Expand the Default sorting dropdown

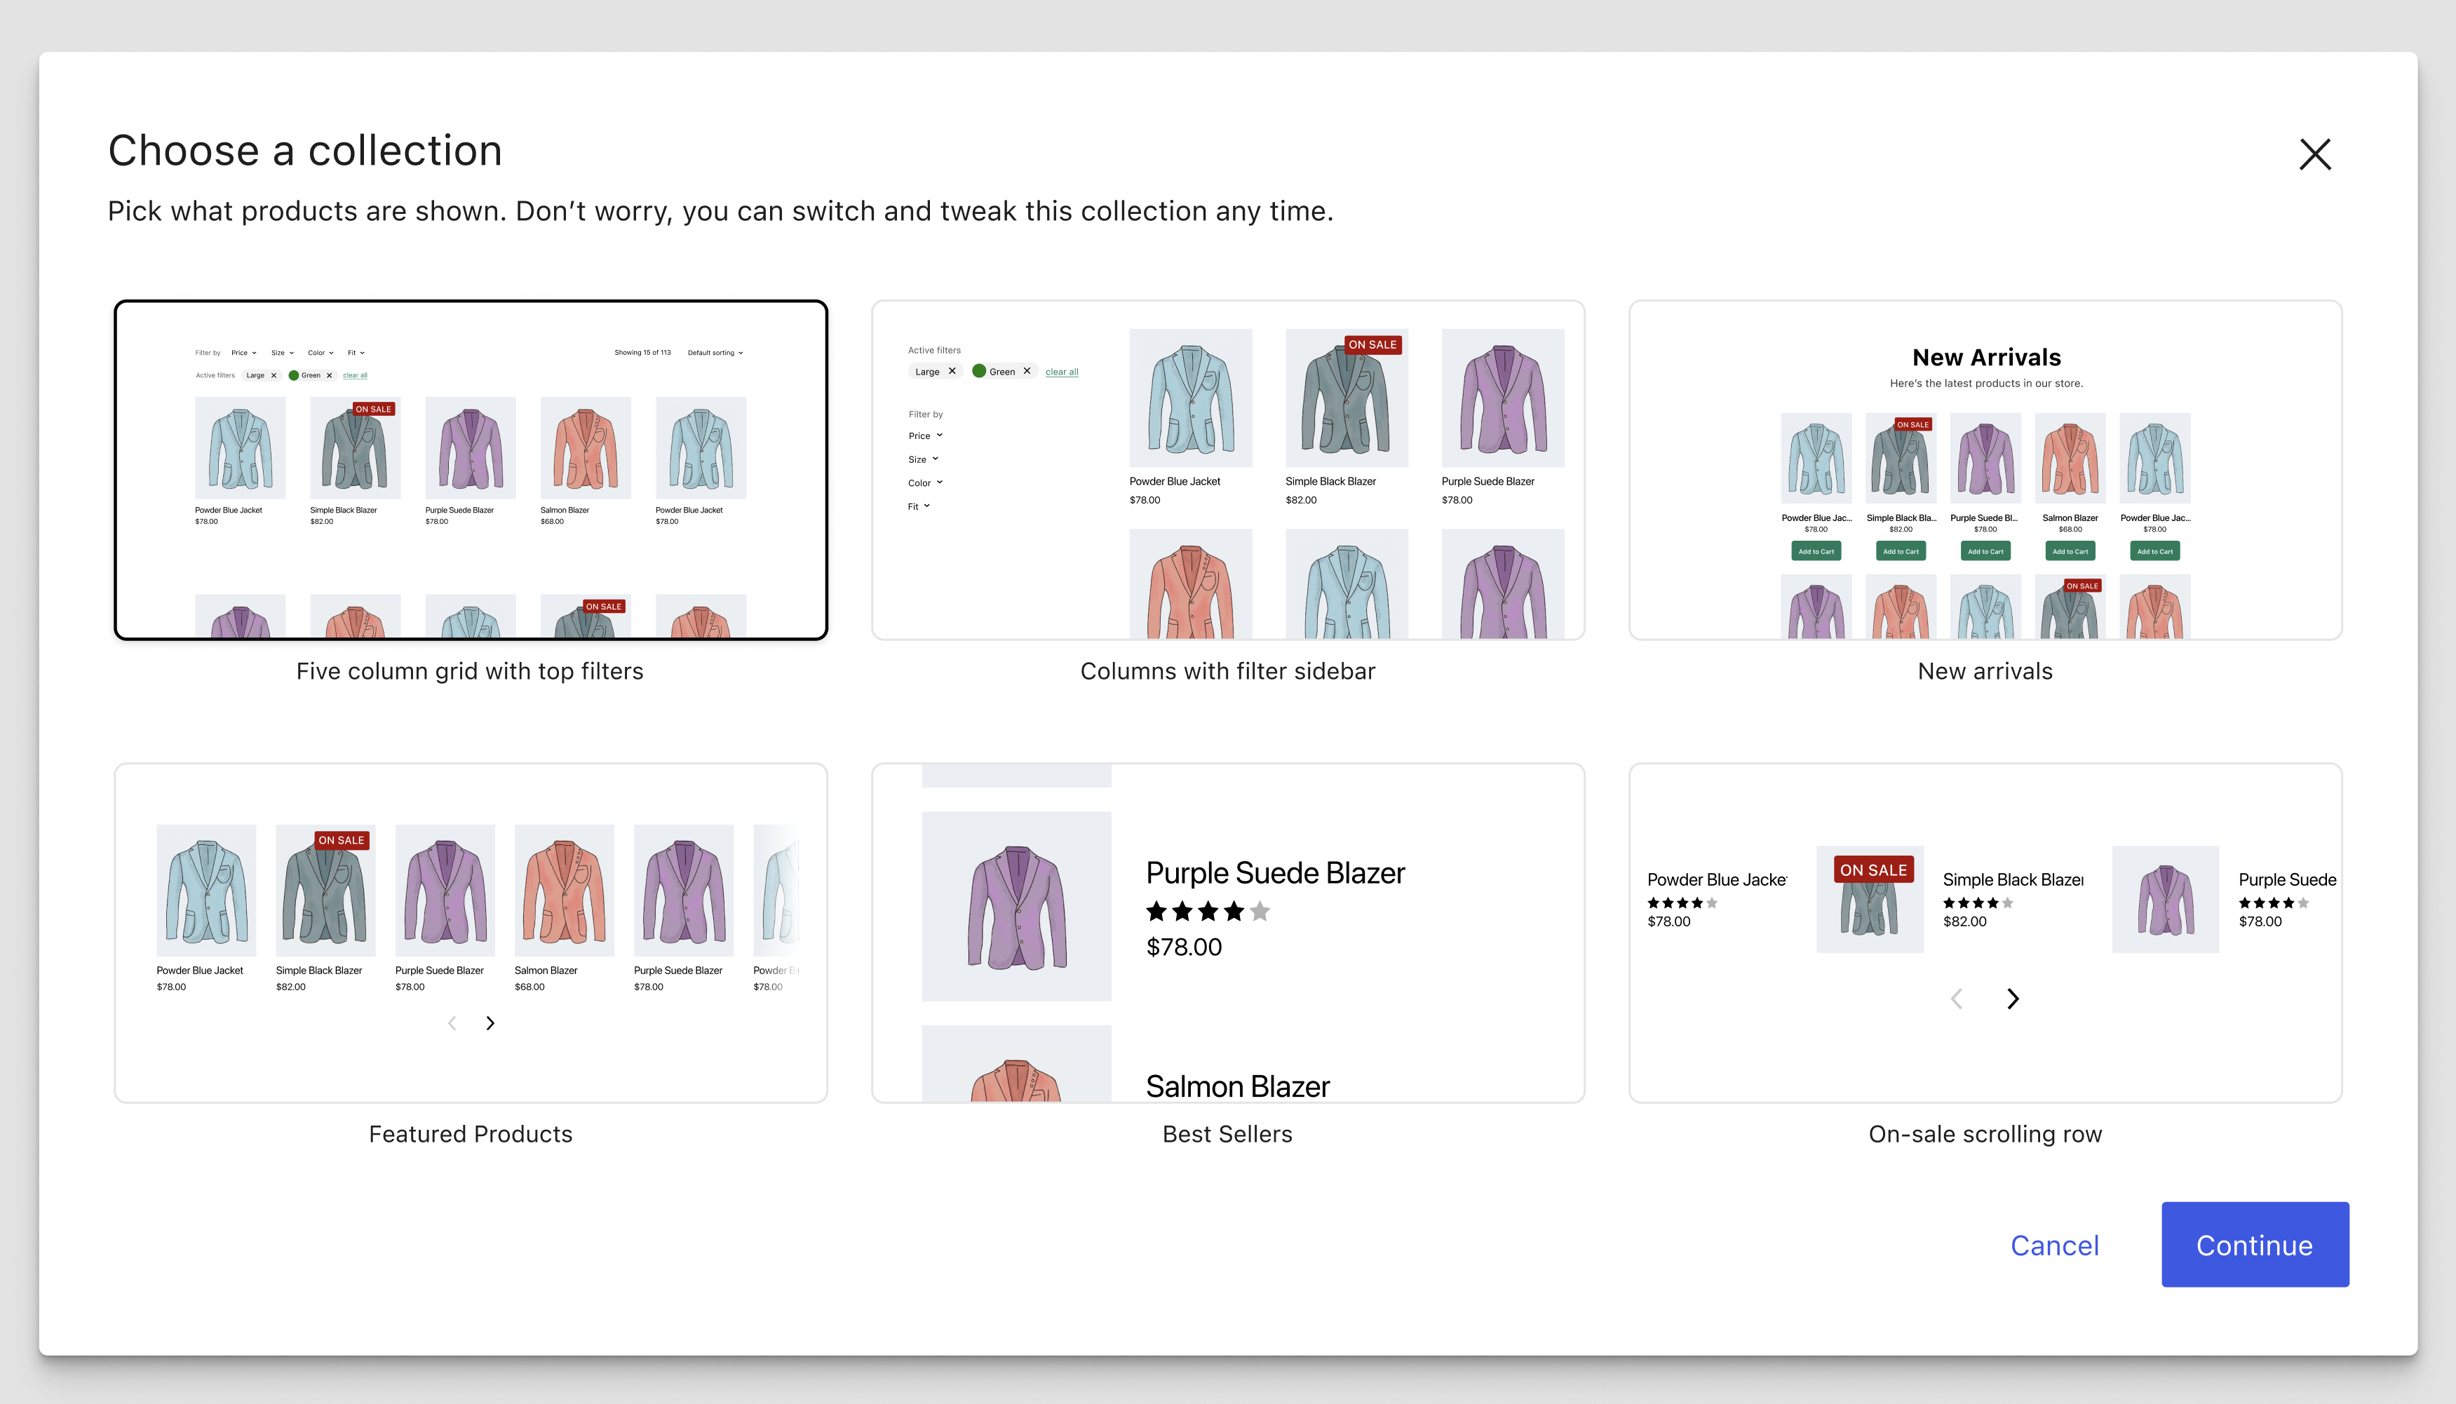[715, 352]
